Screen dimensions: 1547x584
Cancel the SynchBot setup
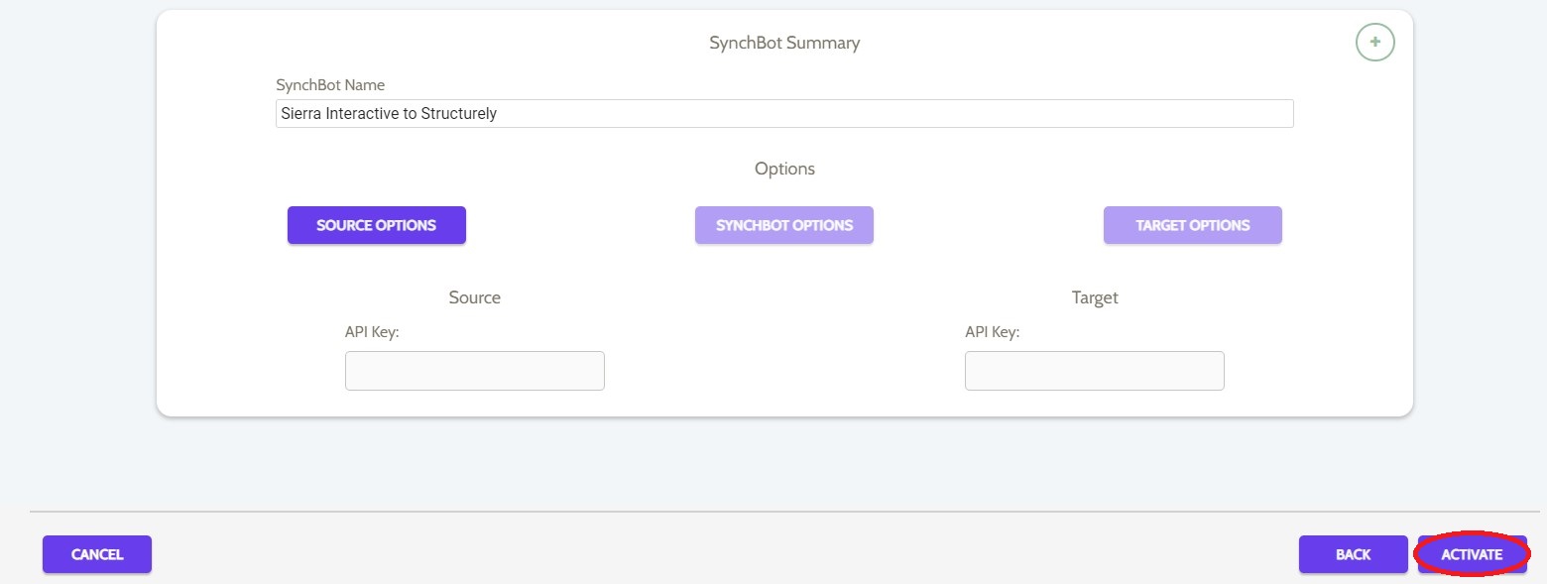[x=97, y=554]
